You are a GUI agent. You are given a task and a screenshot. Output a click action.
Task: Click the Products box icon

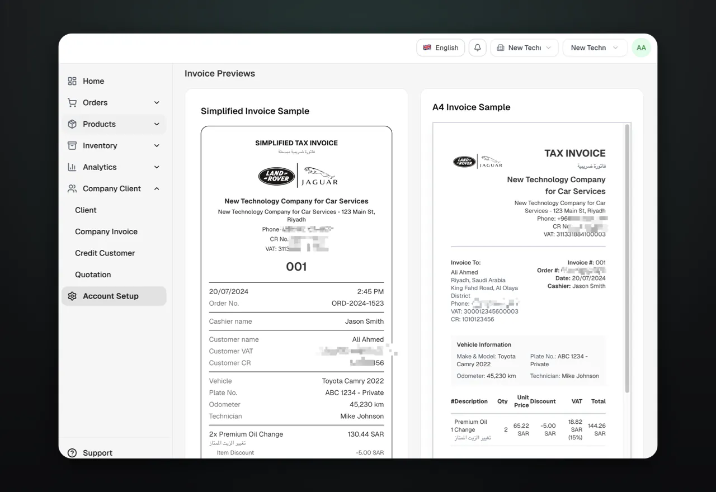point(72,124)
